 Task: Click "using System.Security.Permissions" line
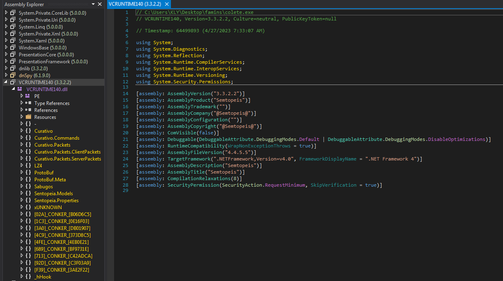point(185,82)
